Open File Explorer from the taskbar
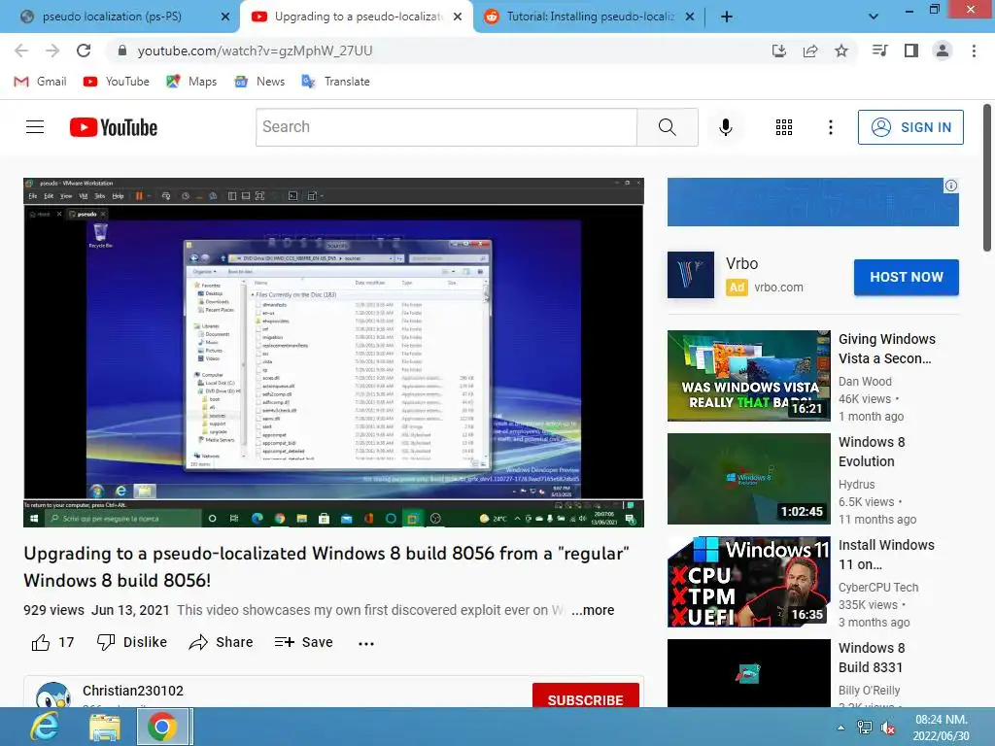Screen dimensions: 995x746 104,727
